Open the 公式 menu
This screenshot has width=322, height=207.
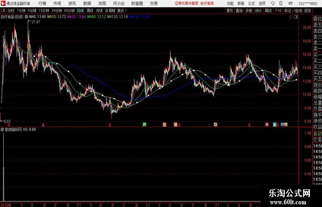pos(251,3)
